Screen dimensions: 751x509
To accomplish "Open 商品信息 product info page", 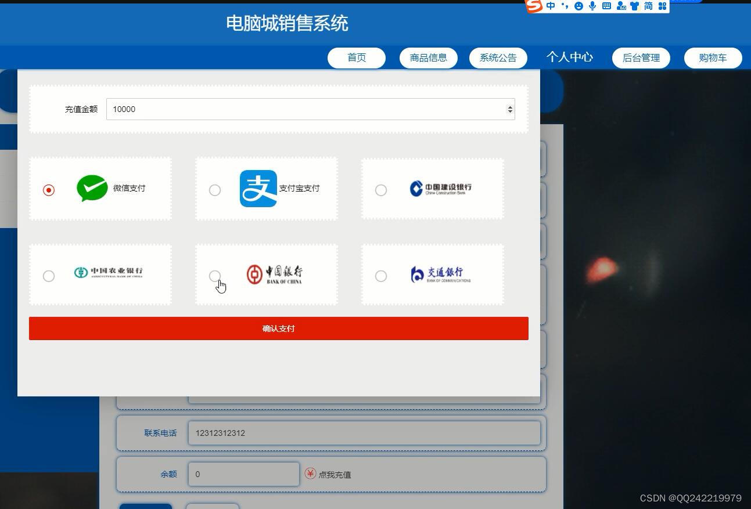I will [429, 57].
